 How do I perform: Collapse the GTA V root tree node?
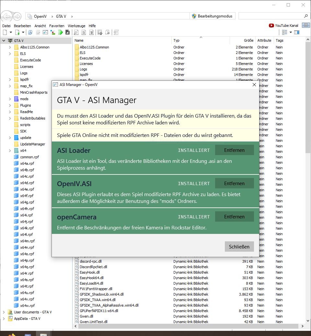(x=4, y=41)
